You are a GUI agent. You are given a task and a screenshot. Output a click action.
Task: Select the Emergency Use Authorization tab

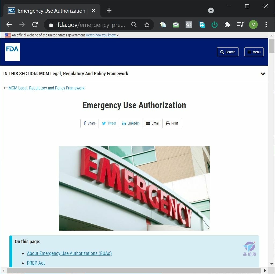coord(52,11)
